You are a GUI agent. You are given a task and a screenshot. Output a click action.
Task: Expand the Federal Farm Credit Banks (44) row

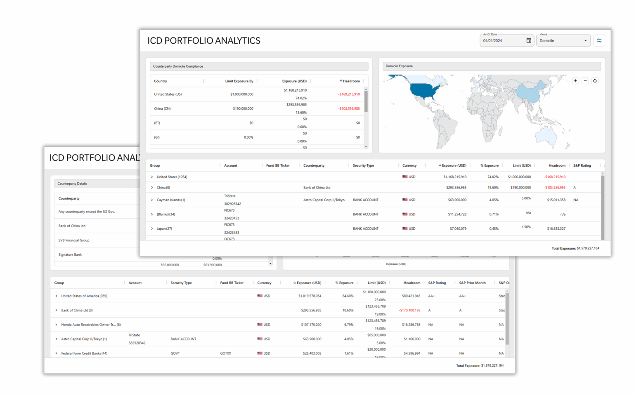[56, 353]
